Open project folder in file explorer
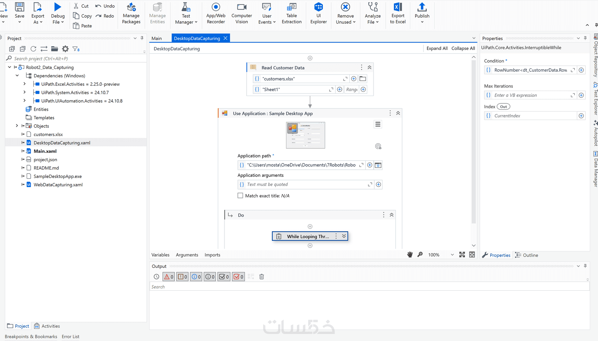The height and width of the screenshot is (341, 598). (x=55, y=49)
